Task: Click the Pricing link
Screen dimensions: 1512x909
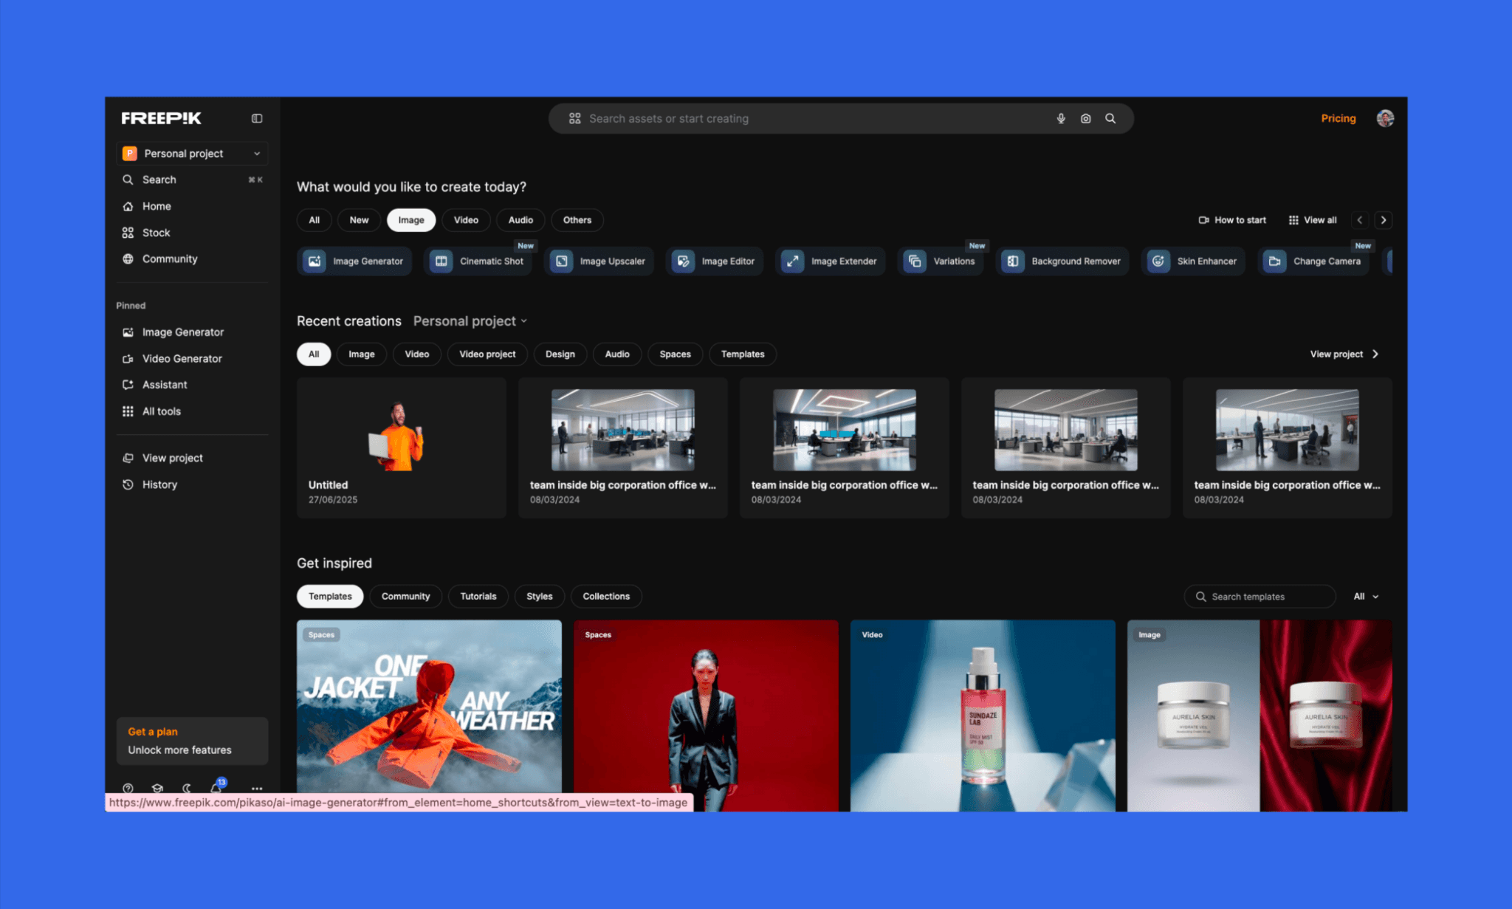Action: coord(1338,118)
